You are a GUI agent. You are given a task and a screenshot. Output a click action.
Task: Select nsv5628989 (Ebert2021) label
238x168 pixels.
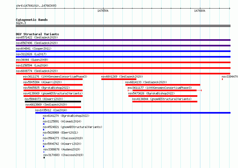tap(60, 133)
